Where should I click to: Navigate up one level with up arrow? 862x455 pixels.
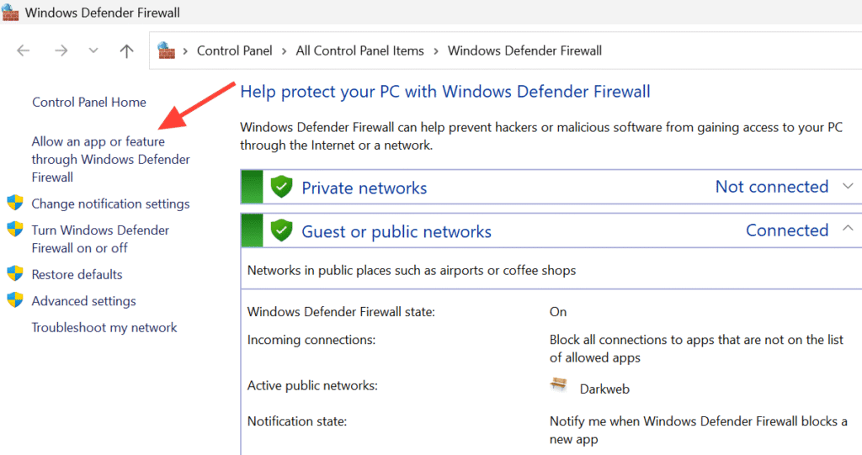pos(126,50)
